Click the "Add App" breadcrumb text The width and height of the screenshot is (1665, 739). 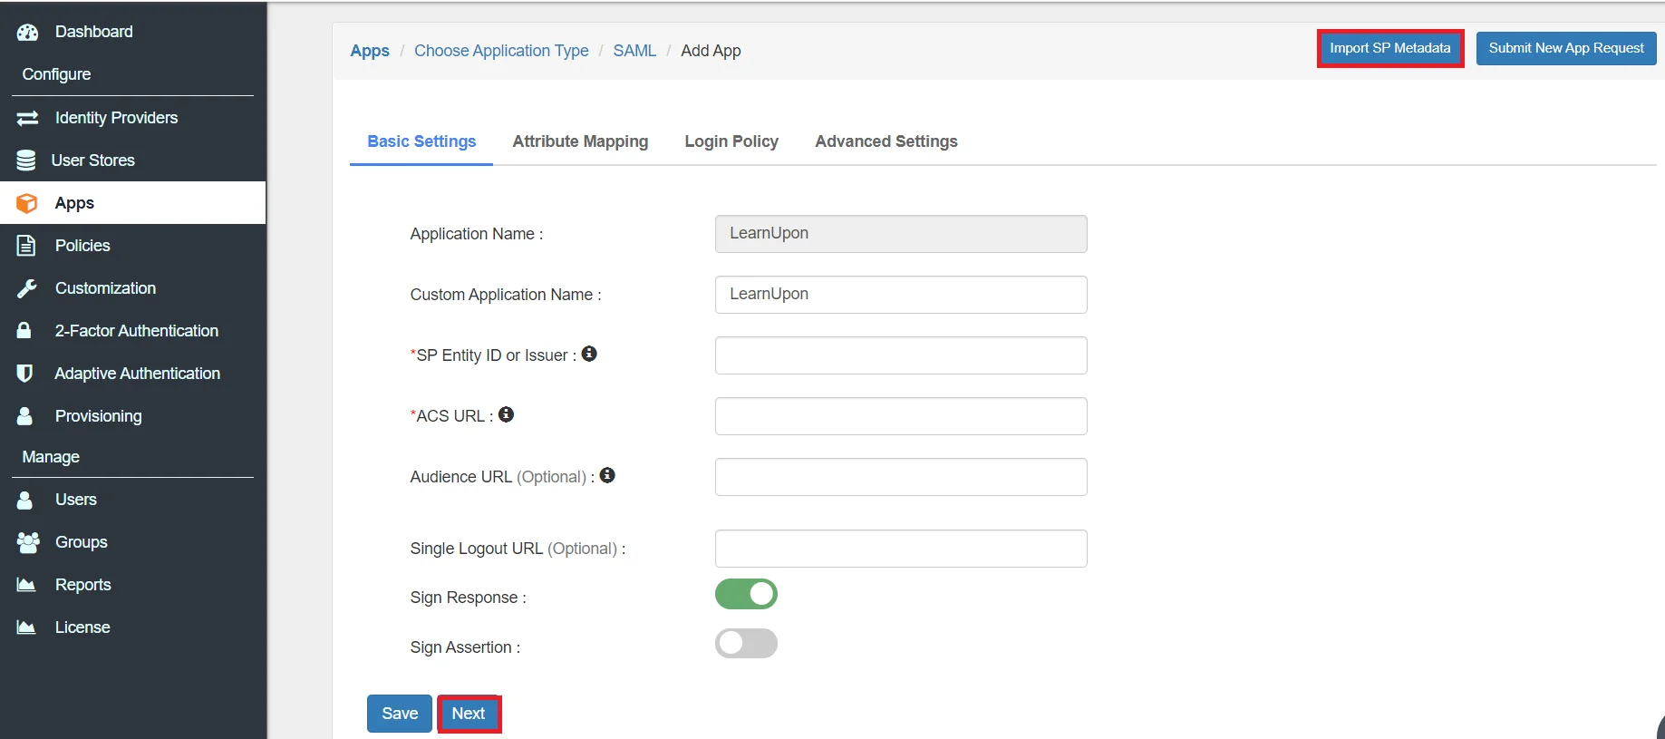coord(711,51)
